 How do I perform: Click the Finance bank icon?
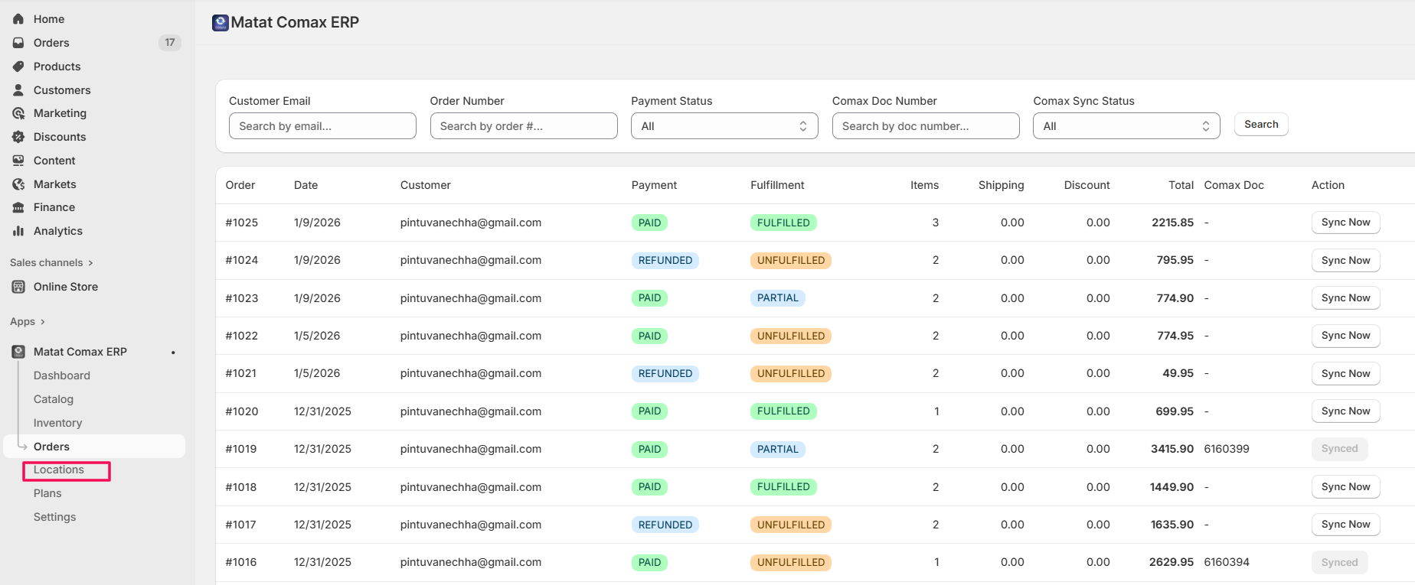[x=18, y=207]
